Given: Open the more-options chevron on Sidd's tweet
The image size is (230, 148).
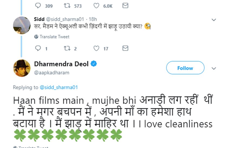Looking at the screenshot, I should (214, 20).
